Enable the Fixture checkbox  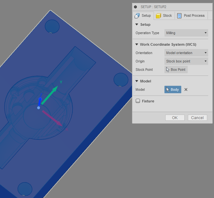(138, 101)
